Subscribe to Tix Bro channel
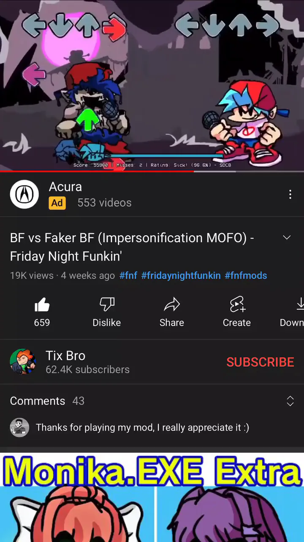Screen dimensions: 304x542 260,362
